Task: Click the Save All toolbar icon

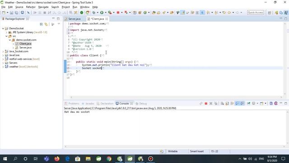Action: coord(16,13)
